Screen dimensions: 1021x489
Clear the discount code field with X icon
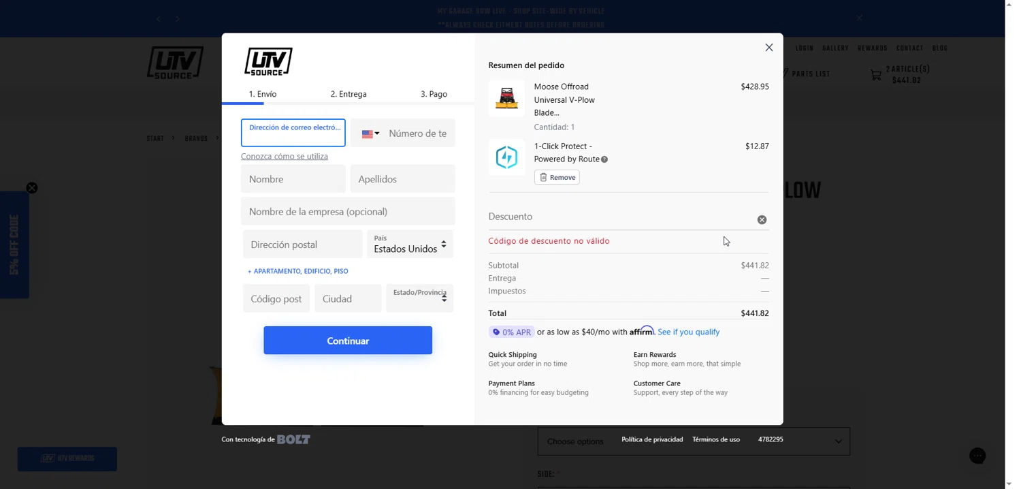(762, 220)
